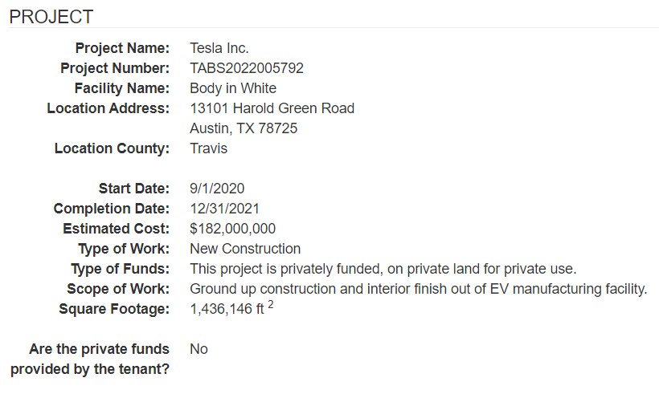
Task: Click the ground up construction scope text
Action: coord(418,289)
